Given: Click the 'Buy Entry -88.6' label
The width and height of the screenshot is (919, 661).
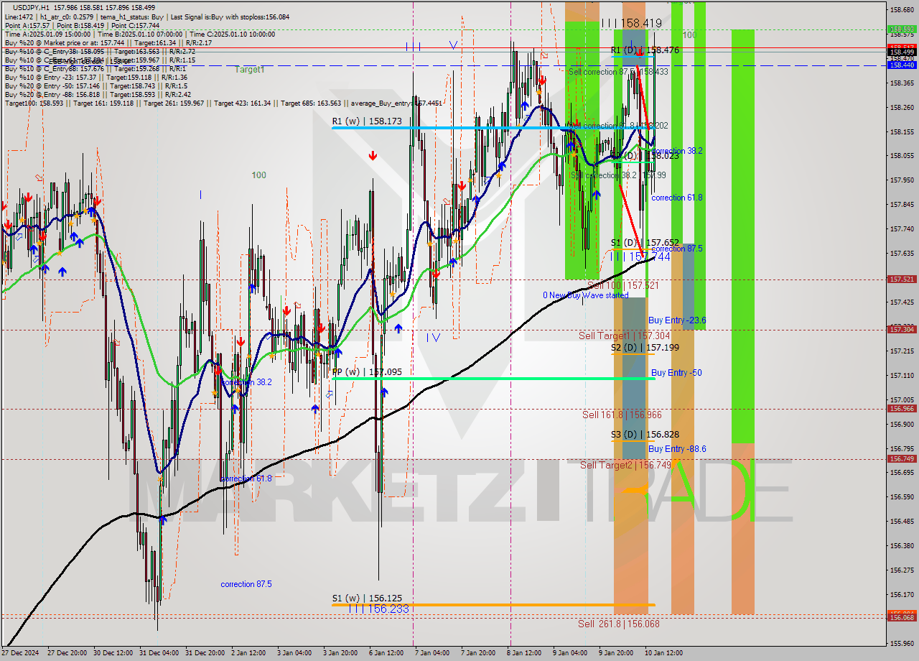Looking at the screenshot, I should (x=677, y=449).
